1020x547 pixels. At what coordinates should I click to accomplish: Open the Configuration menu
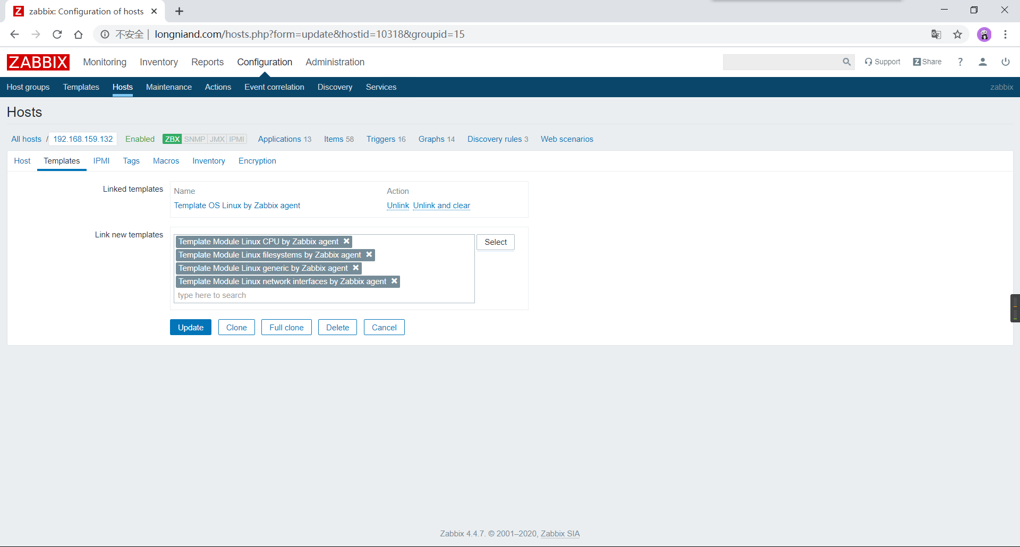coord(265,62)
